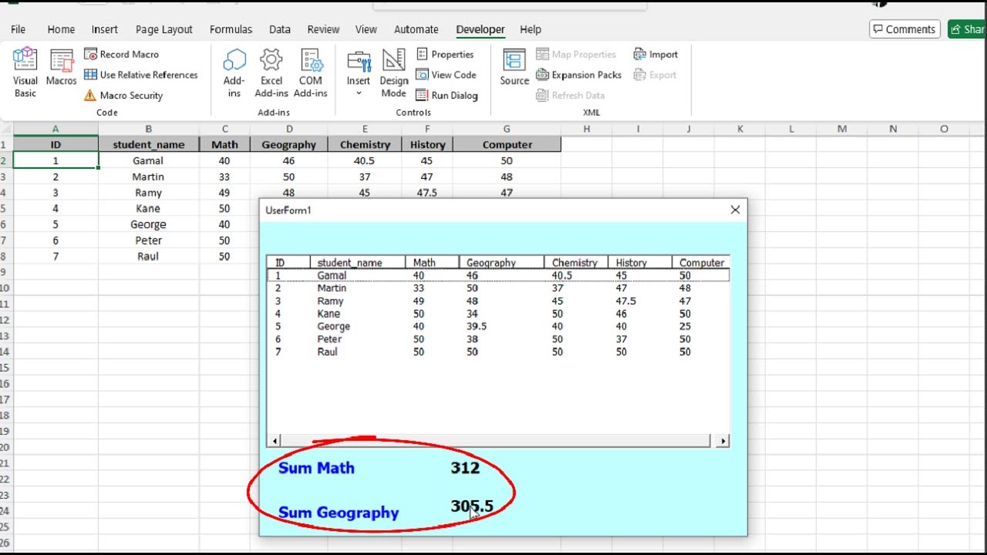The image size is (987, 555).
Task: Switch to the Formulas tab
Action: 231,29
